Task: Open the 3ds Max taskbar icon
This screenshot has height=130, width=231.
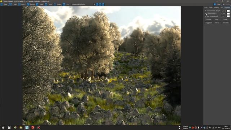Action: 27,127
